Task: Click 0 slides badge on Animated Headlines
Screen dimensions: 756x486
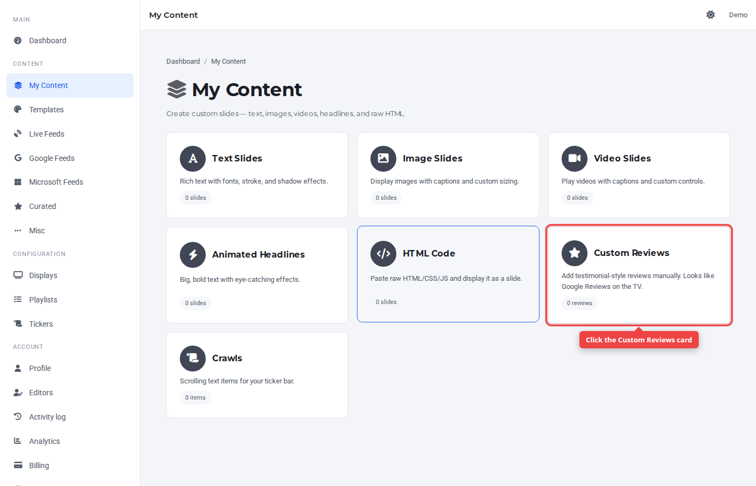Action: 195,303
